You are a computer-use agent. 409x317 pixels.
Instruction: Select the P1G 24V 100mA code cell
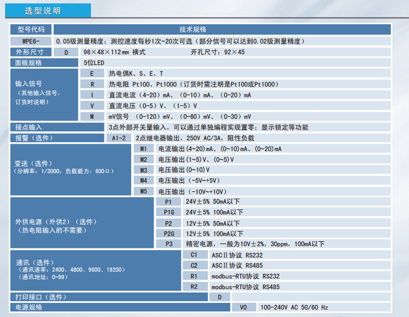[x=168, y=212]
